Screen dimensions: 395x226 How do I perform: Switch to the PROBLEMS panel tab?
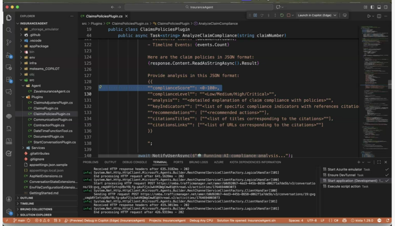tap(90, 162)
